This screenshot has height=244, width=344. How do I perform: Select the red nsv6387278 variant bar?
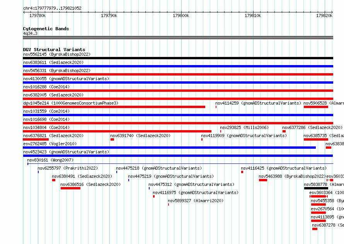(x=315, y=229)
